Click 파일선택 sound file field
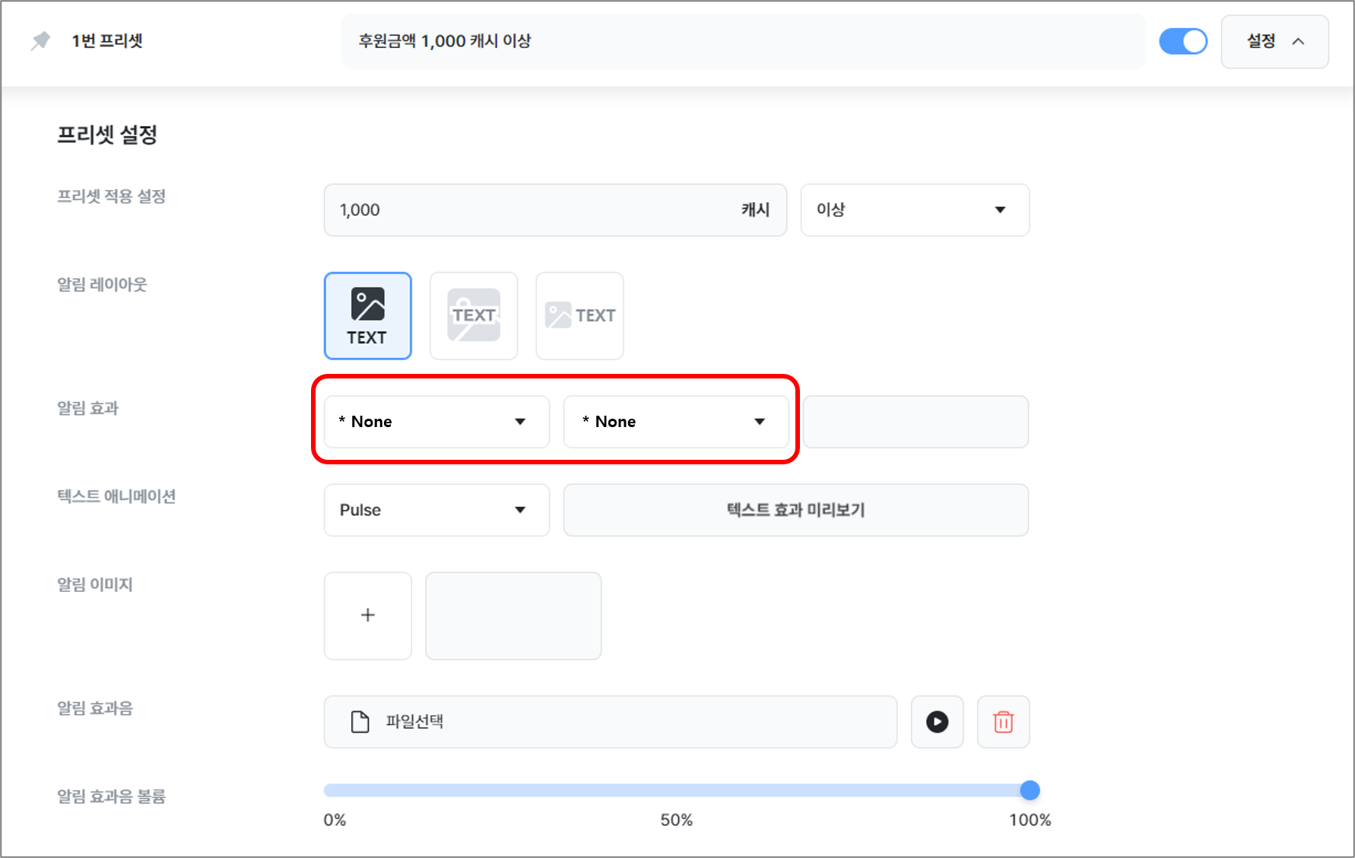This screenshot has height=858, width=1355. tap(611, 722)
